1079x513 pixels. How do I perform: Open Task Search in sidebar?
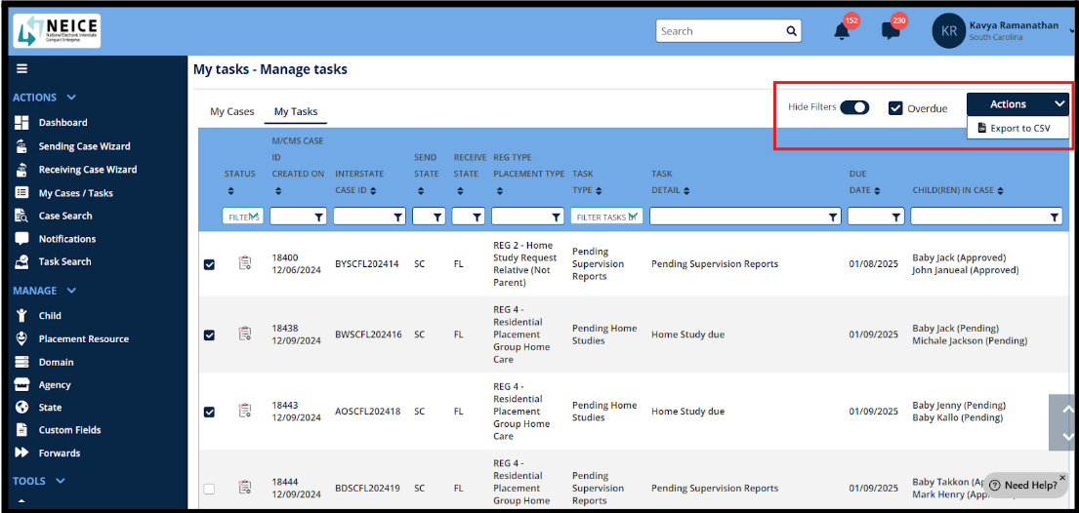(64, 261)
